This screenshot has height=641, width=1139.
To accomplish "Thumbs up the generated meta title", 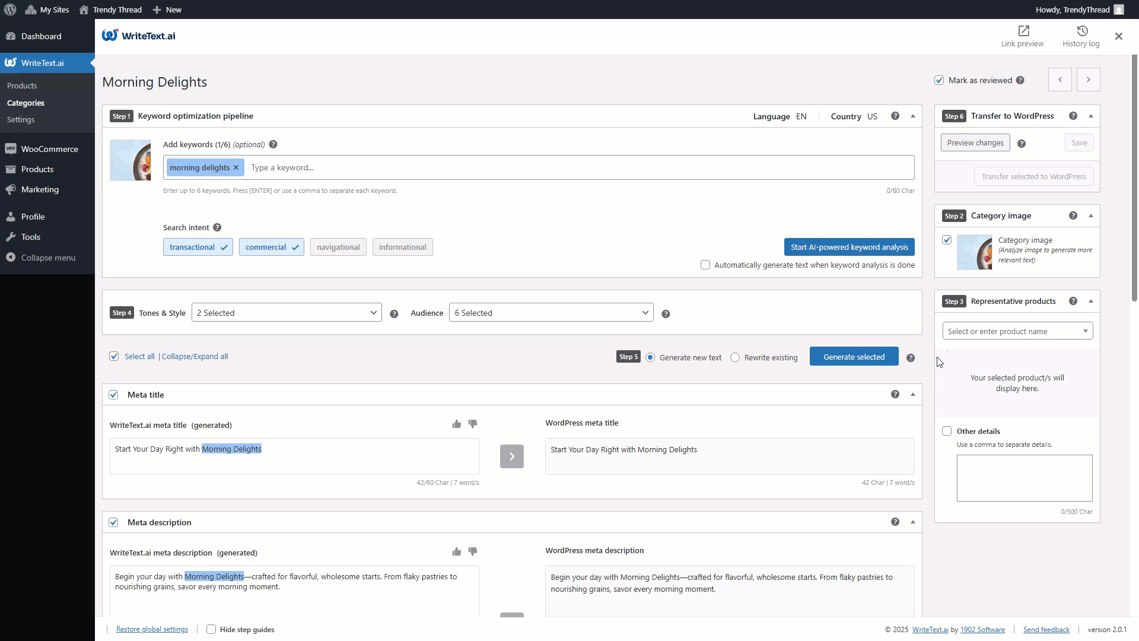I will tap(456, 424).
